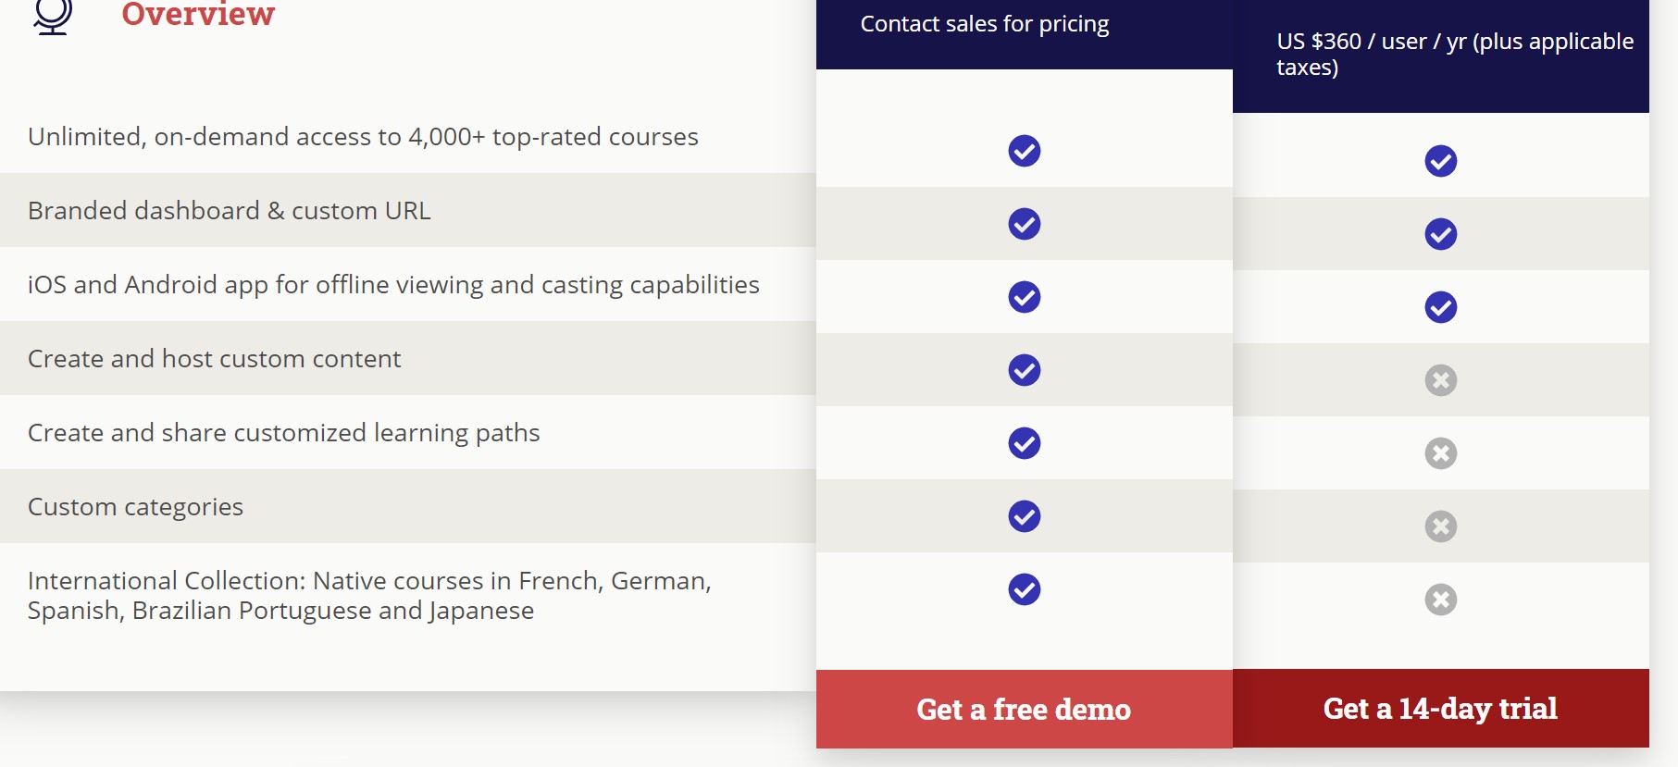Screen dimensions: 1678x767
Task: Click first-column checkmark for International Collection row
Action: point(1024,589)
